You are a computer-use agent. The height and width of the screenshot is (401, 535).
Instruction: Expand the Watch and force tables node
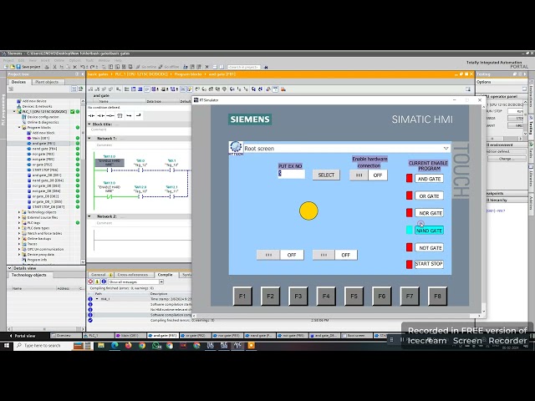[x=19, y=233]
